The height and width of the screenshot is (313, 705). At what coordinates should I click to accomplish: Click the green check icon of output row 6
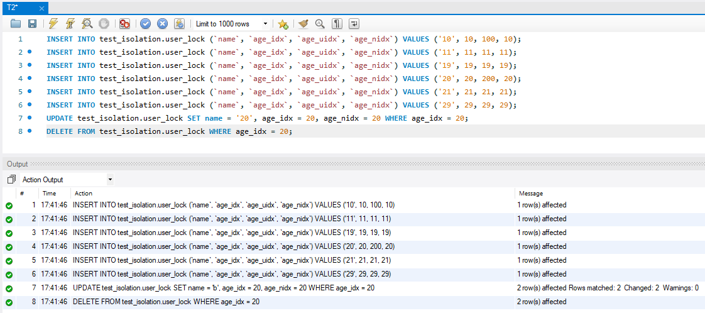click(x=9, y=275)
